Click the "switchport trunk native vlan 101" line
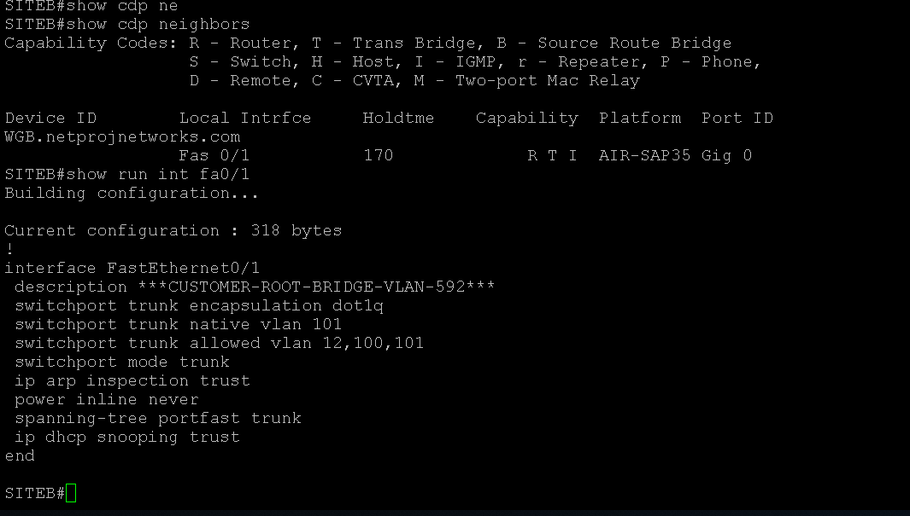The height and width of the screenshot is (516, 910). 178,324
